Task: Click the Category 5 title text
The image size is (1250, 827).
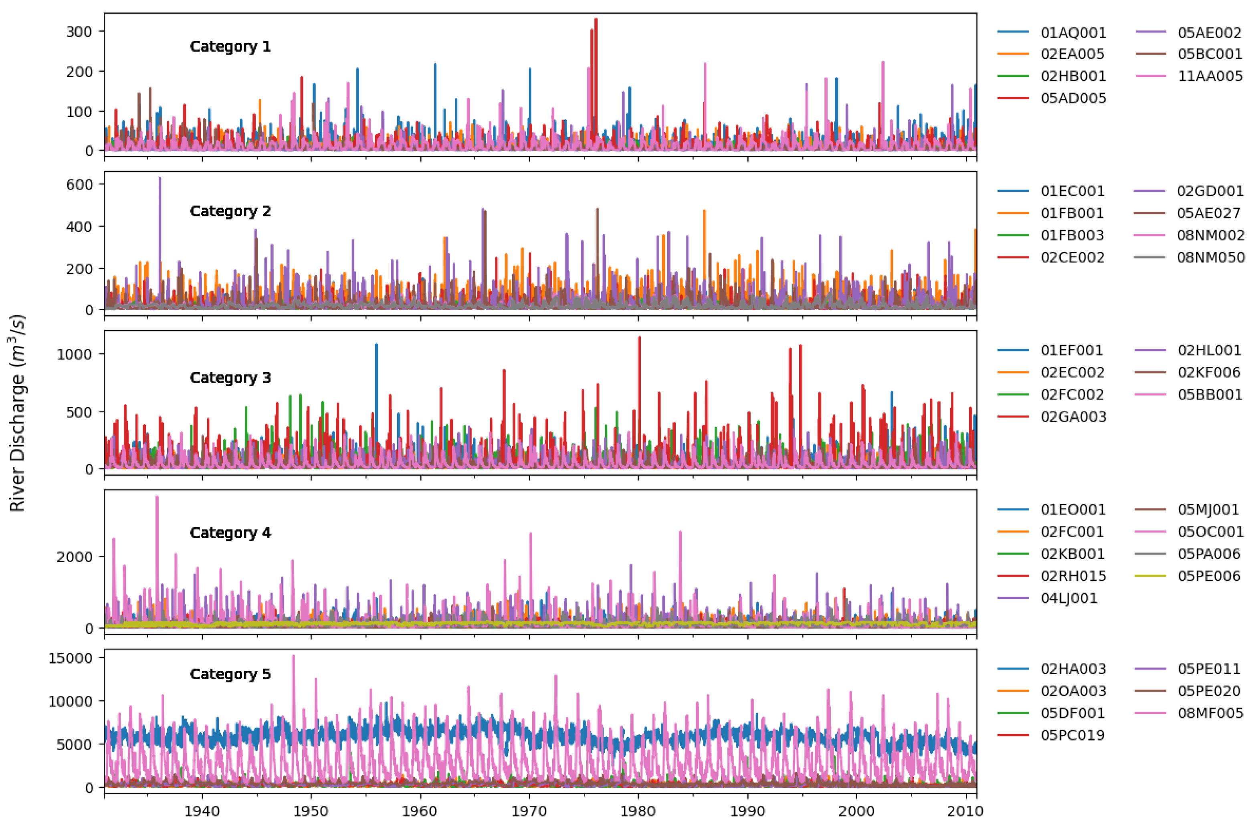Action: 230,674
